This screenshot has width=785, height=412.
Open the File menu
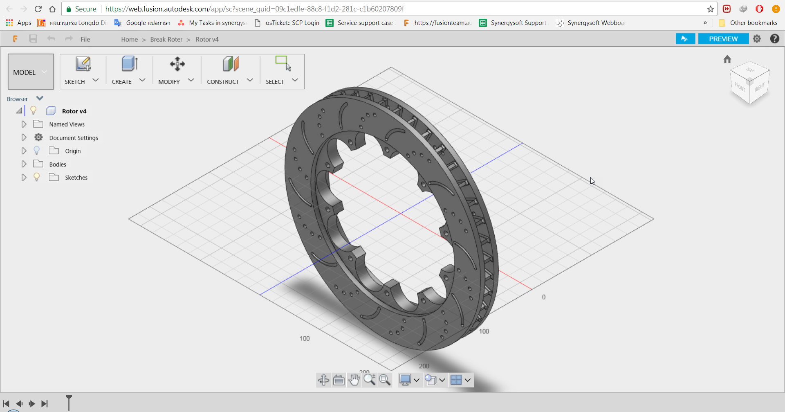(85, 39)
